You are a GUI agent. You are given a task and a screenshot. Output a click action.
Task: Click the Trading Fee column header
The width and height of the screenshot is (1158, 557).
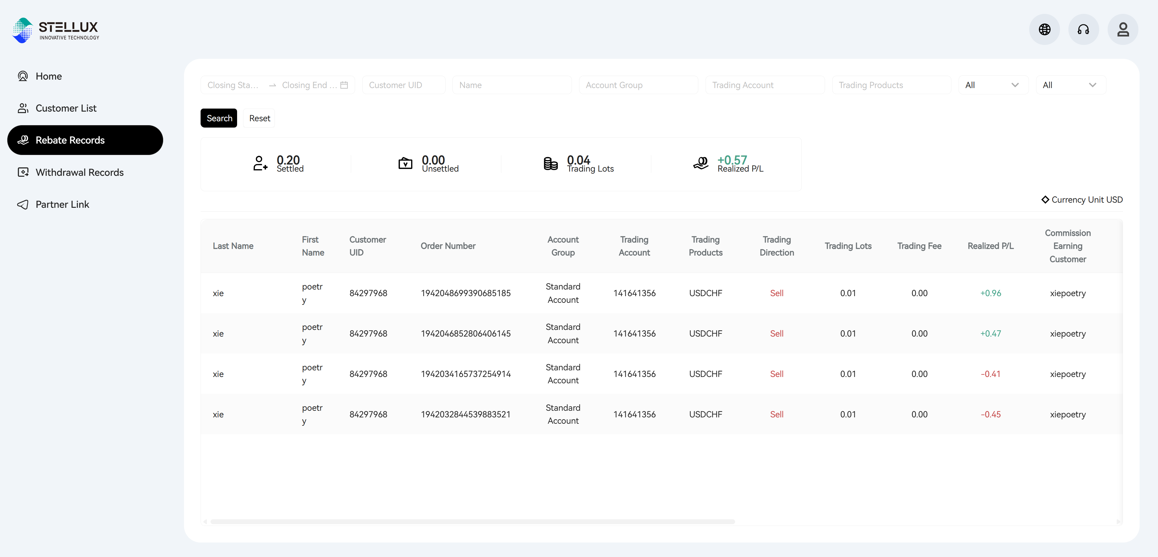[919, 246]
